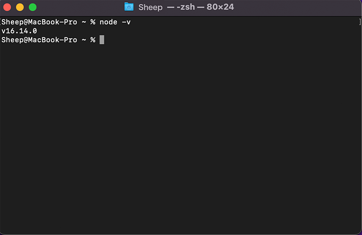This screenshot has height=235, width=362.
Task: Click the v16.14.0 version output
Action: tap(19, 31)
